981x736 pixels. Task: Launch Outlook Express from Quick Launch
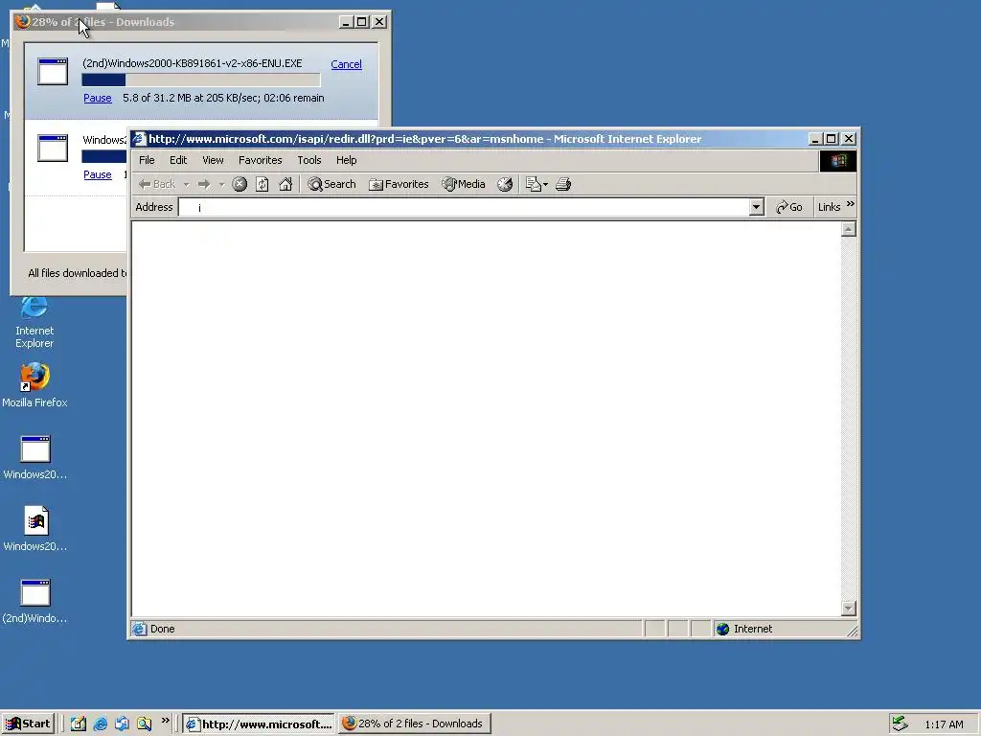point(122,724)
